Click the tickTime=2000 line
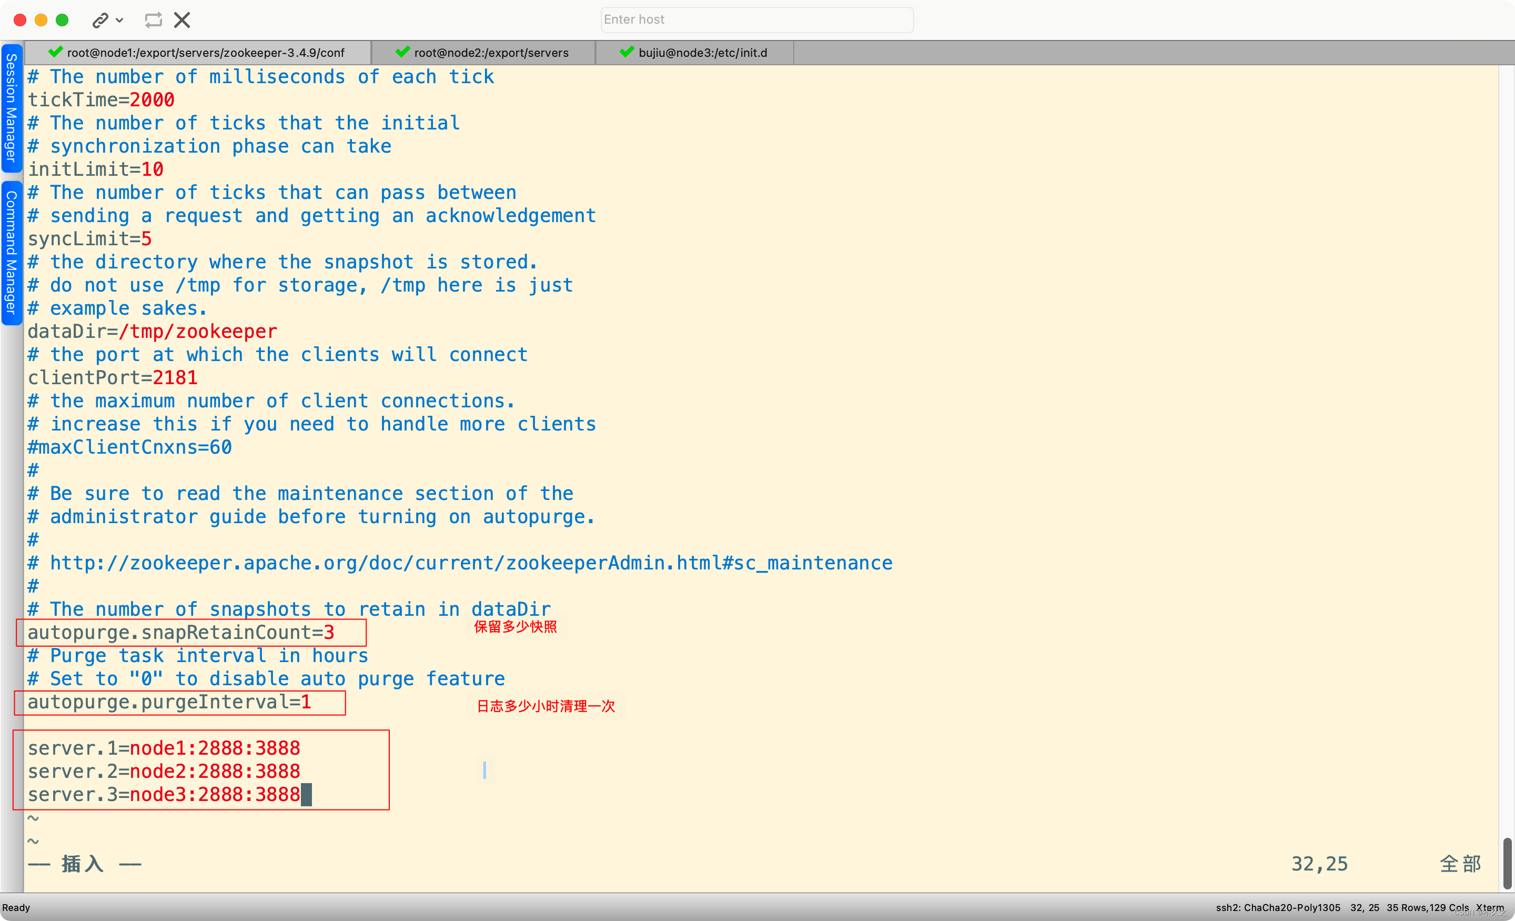 tap(102, 99)
